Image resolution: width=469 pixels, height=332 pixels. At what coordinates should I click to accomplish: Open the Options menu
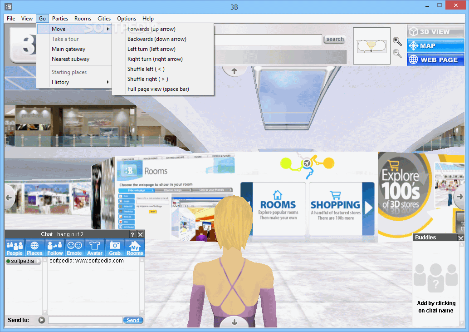point(126,19)
